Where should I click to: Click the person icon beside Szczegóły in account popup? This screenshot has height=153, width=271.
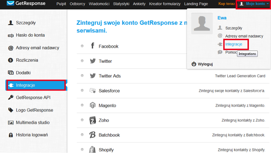[x=220, y=28]
